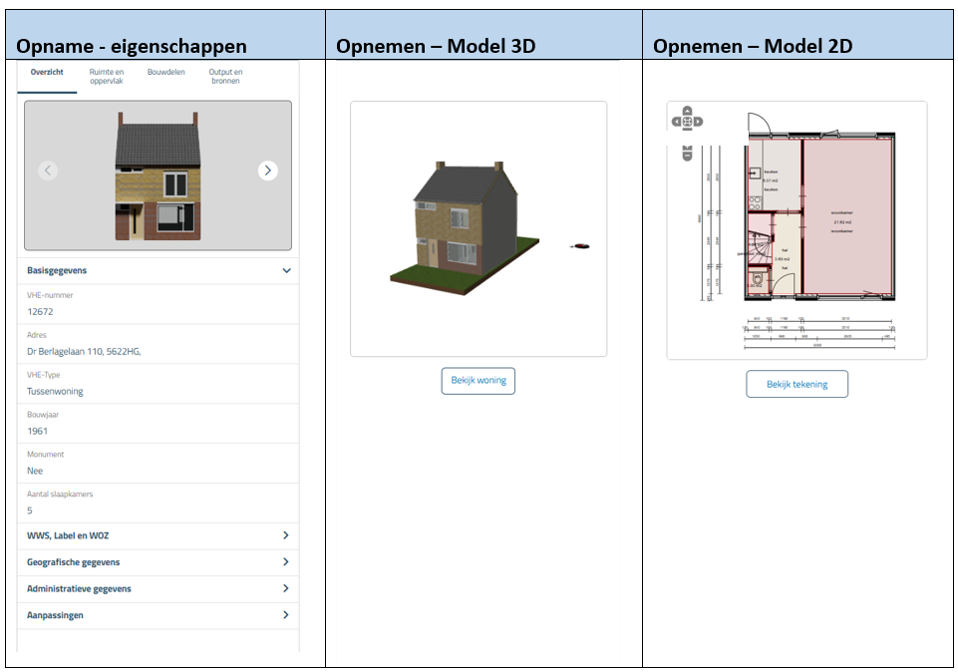The image size is (958, 672).
Task: Select the zoom-in control on the 2D floorplan
Action: pos(687,149)
